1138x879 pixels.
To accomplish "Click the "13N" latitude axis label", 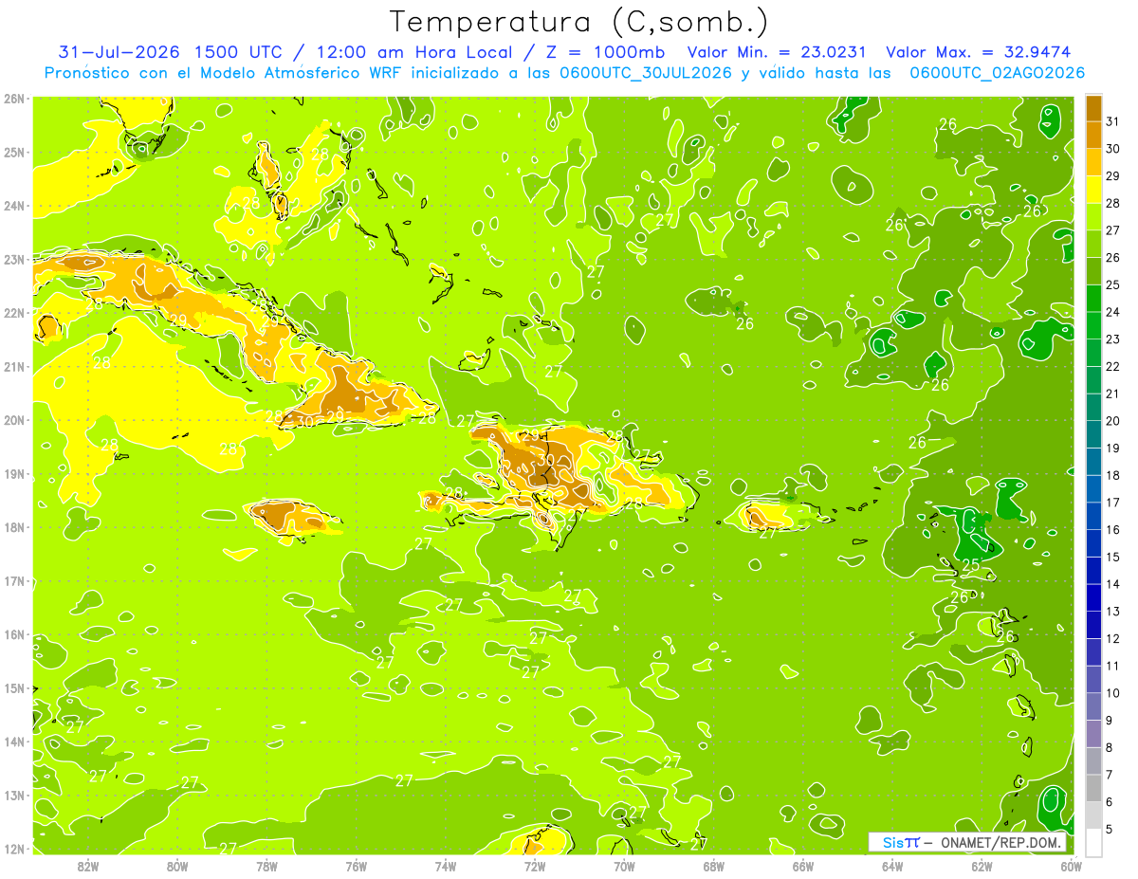I will [14, 795].
